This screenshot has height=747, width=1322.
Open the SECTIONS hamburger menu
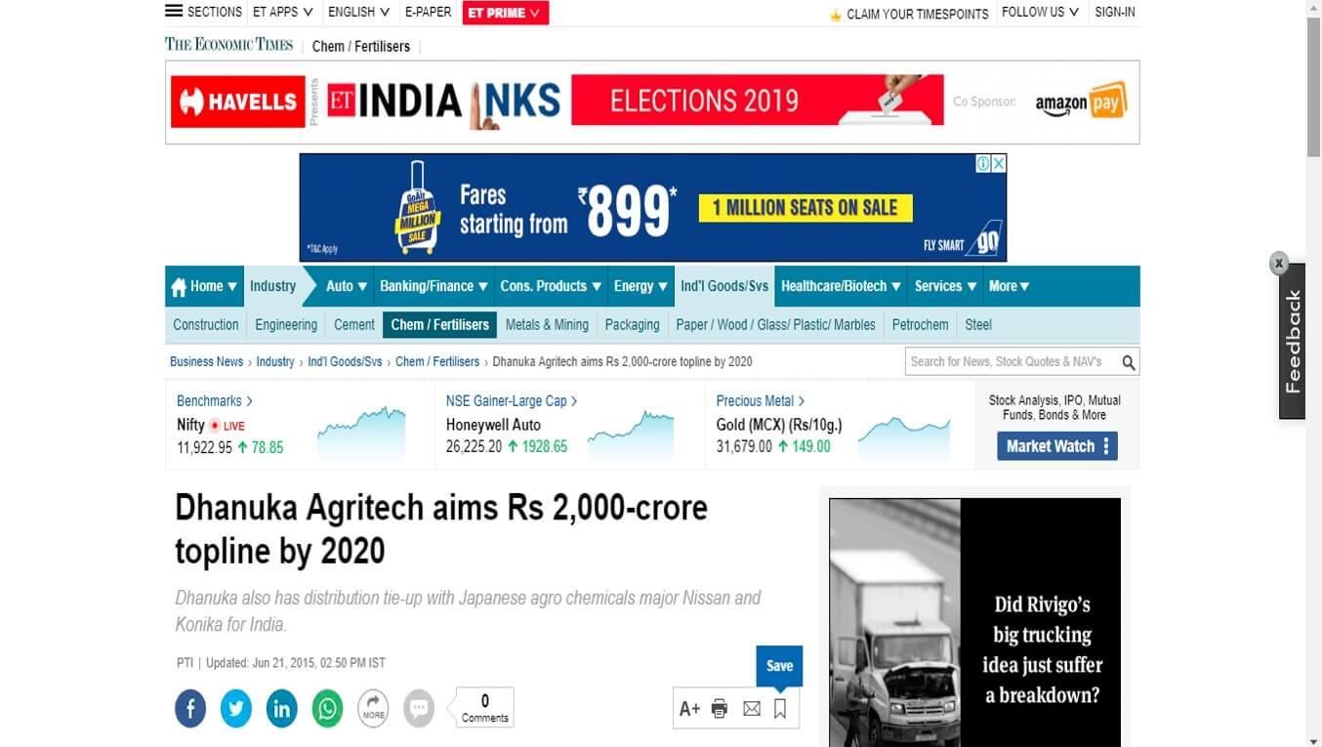pos(203,12)
